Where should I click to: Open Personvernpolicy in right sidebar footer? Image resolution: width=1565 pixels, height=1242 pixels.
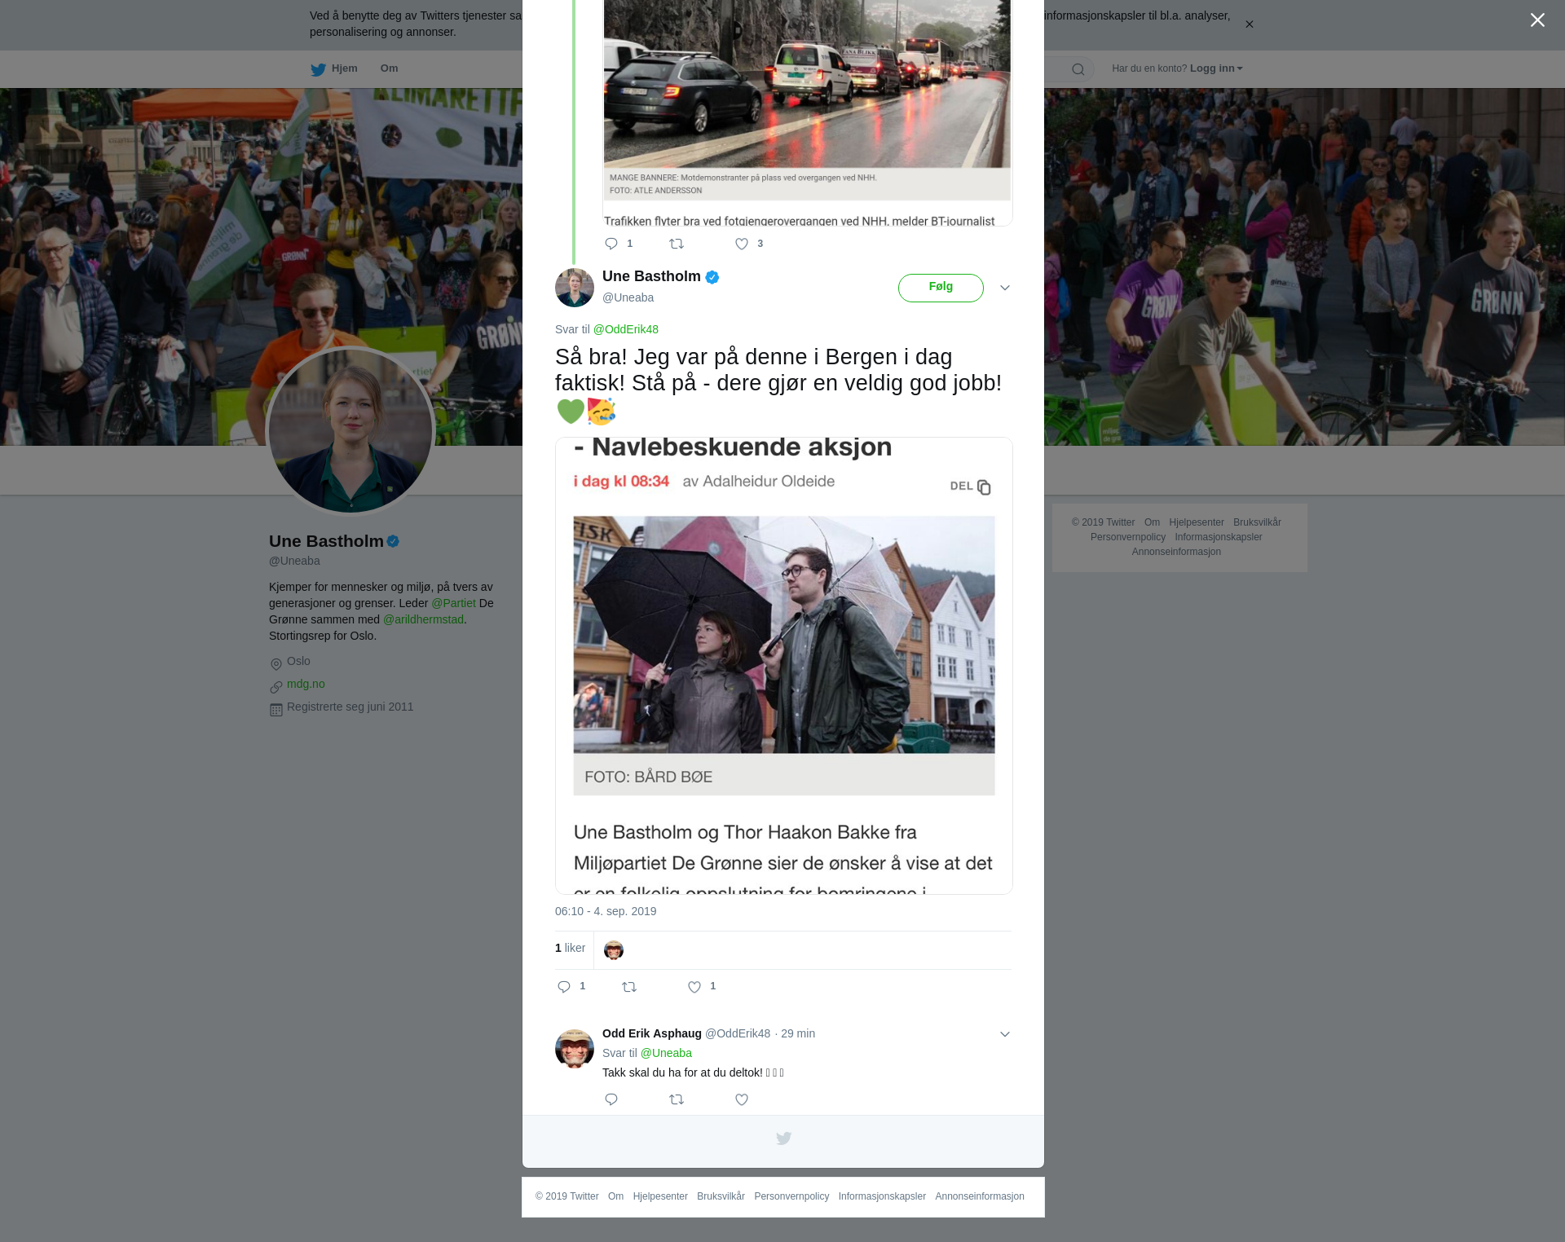click(x=1128, y=537)
